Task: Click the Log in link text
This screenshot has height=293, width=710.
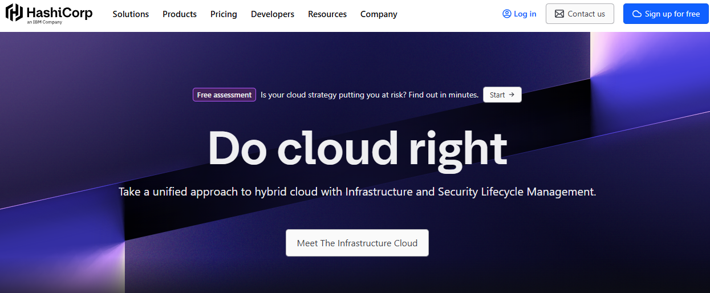Action: pyautogui.click(x=525, y=14)
